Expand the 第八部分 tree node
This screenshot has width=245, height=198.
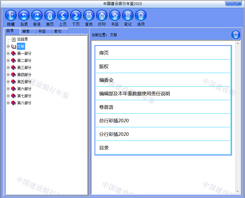coord(8,103)
